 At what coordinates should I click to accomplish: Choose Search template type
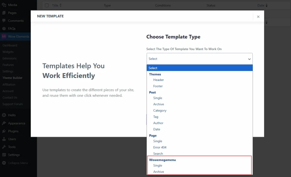(158, 154)
